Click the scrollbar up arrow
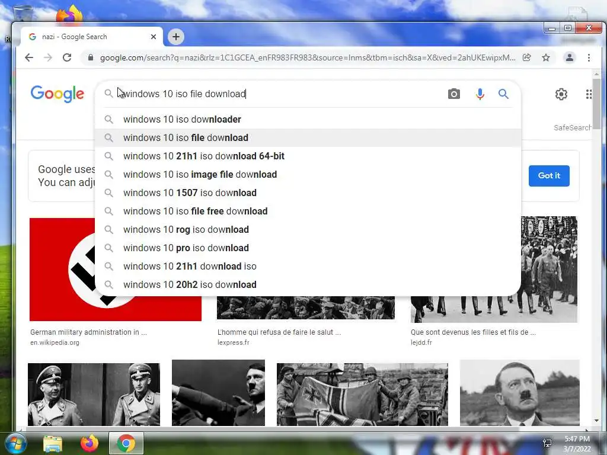The width and height of the screenshot is (607, 455). [596, 74]
